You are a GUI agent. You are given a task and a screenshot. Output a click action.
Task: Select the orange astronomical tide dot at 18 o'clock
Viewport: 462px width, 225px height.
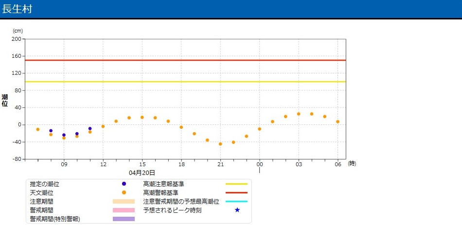pos(181,127)
